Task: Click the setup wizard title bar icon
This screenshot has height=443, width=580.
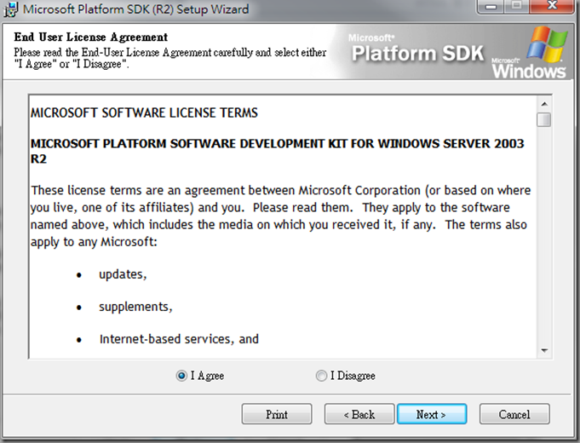Action: pyautogui.click(x=10, y=9)
